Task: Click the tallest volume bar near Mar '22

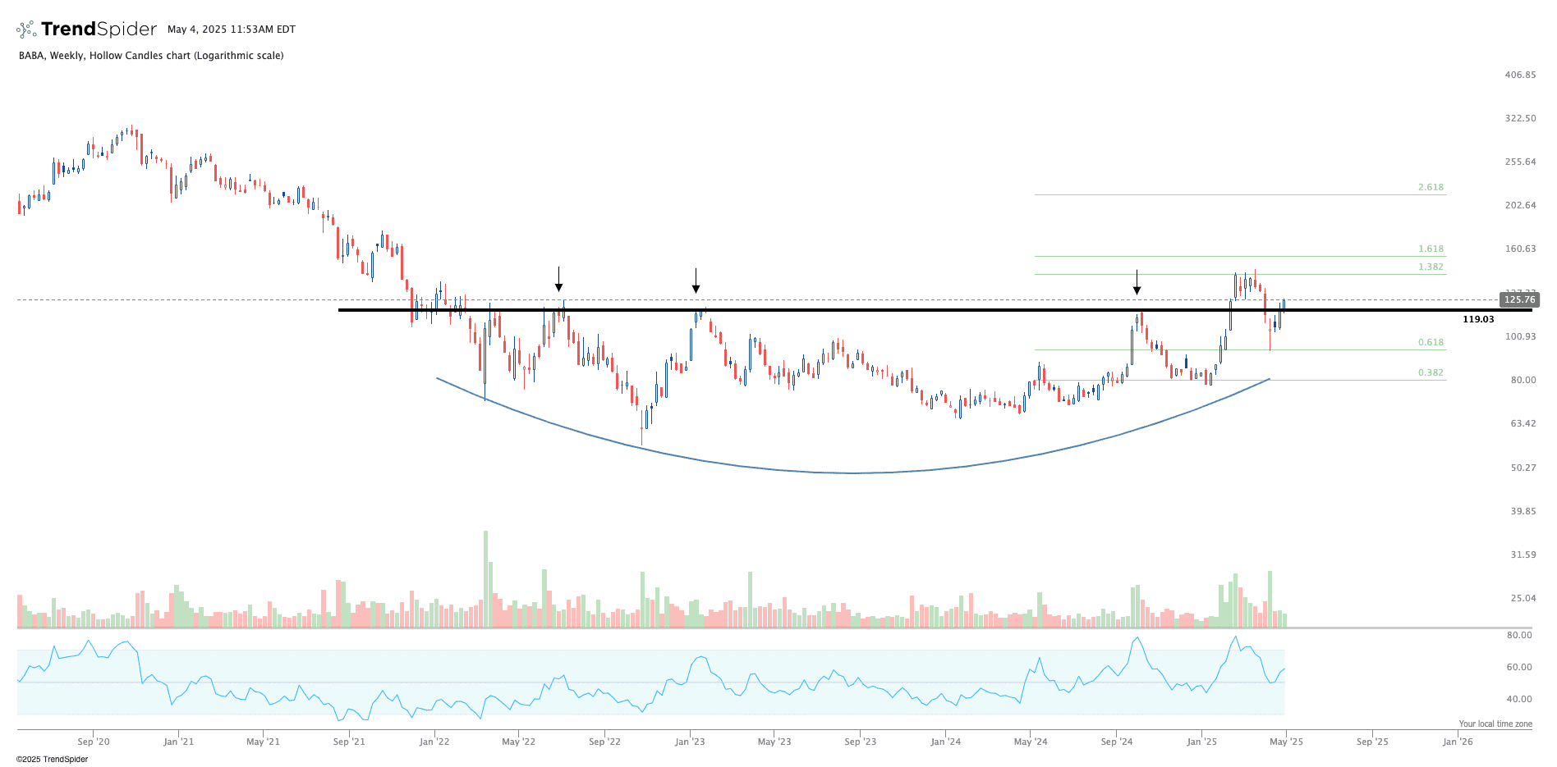Action: pyautogui.click(x=485, y=579)
